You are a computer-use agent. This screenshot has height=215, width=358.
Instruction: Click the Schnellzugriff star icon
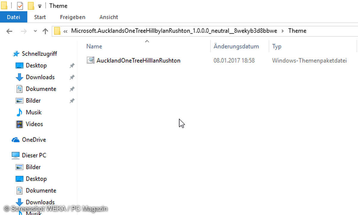pos(16,54)
